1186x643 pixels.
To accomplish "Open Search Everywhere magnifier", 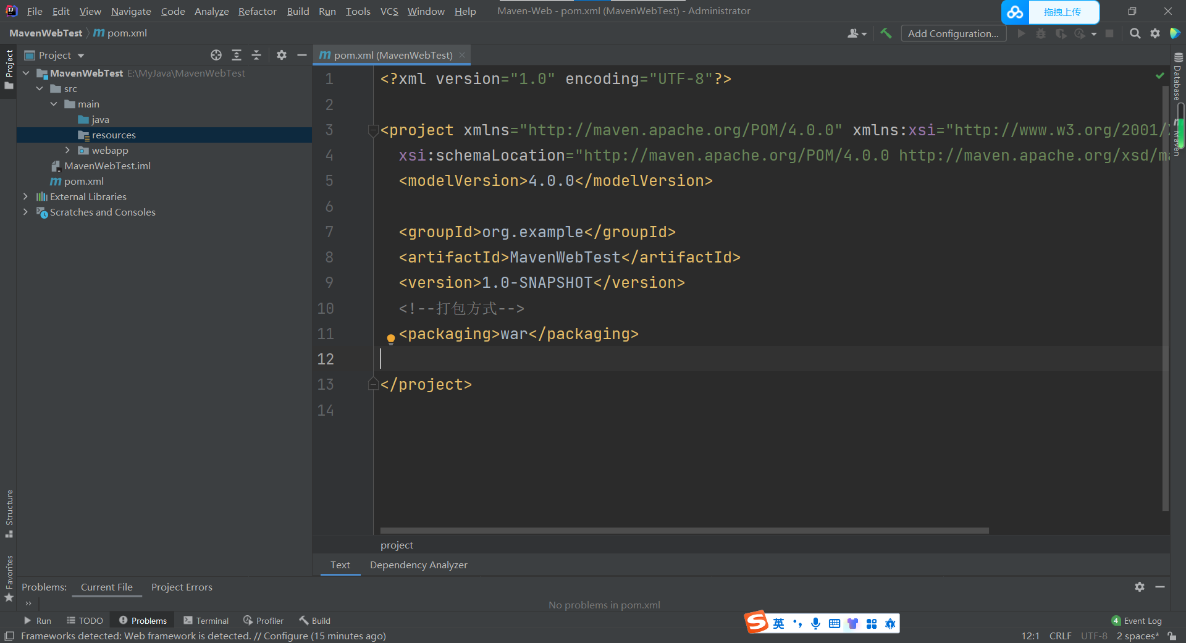I will tap(1135, 33).
